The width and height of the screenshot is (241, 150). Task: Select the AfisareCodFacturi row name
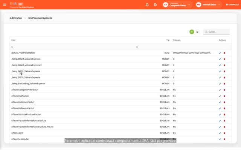[x=20, y=96]
